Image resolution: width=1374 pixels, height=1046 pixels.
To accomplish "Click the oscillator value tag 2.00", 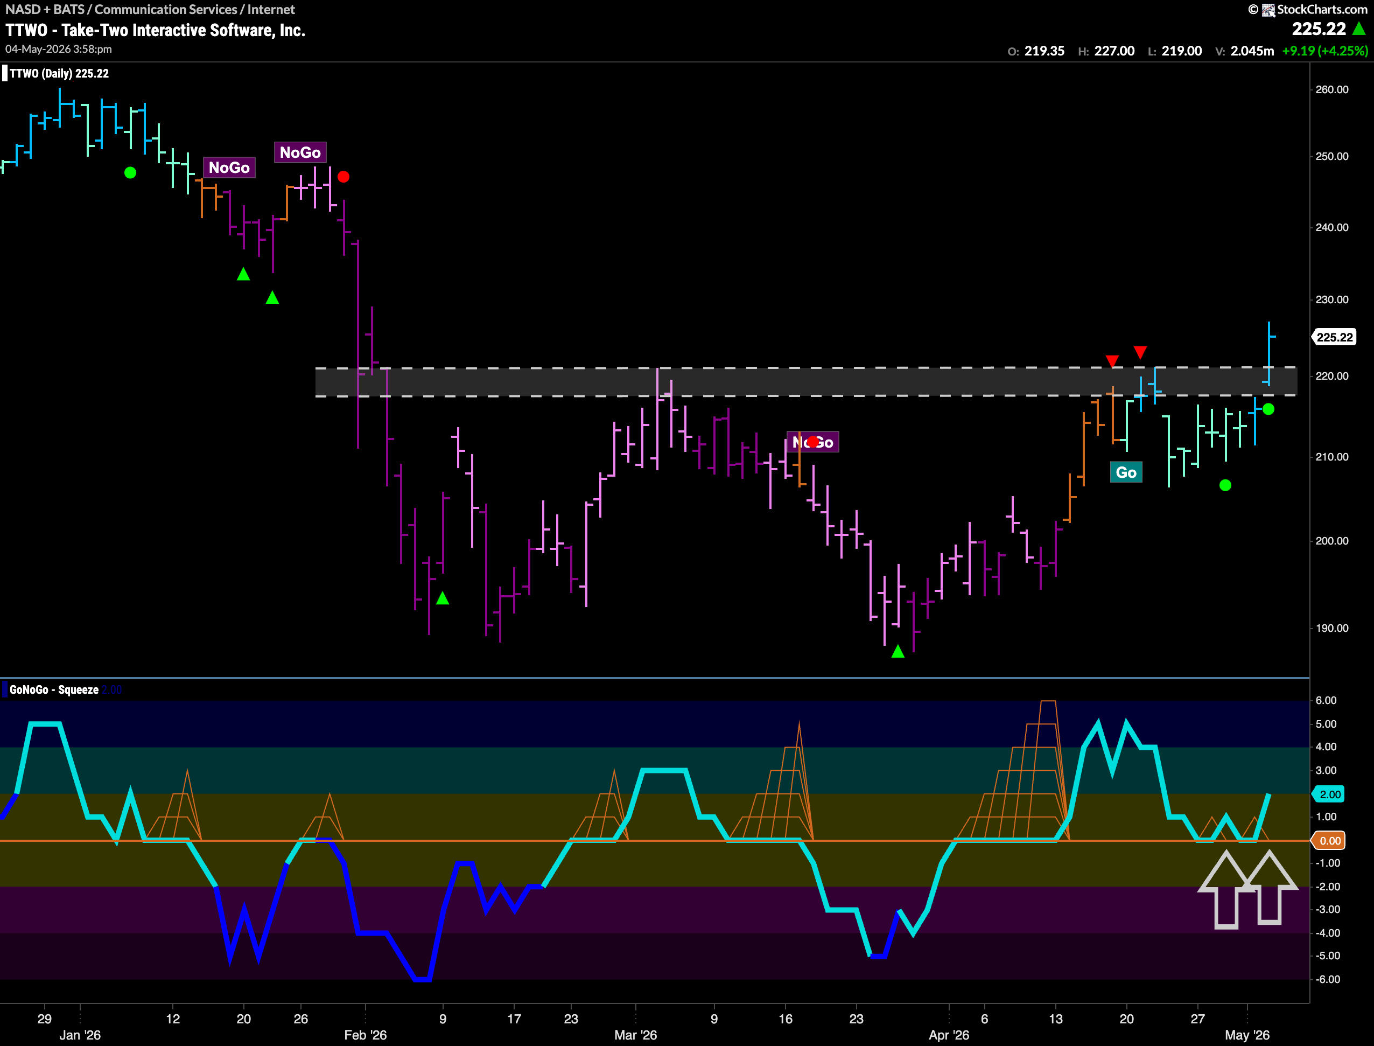I will 1329,794.
